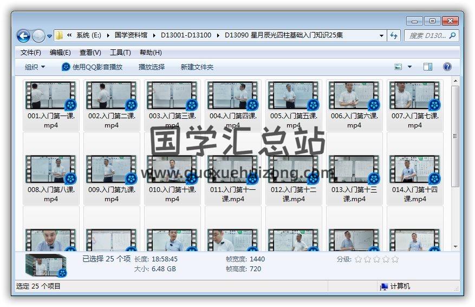This screenshot has width=475, height=307.
Task: Select video 004.入门第四课.mp4
Action: (233, 105)
